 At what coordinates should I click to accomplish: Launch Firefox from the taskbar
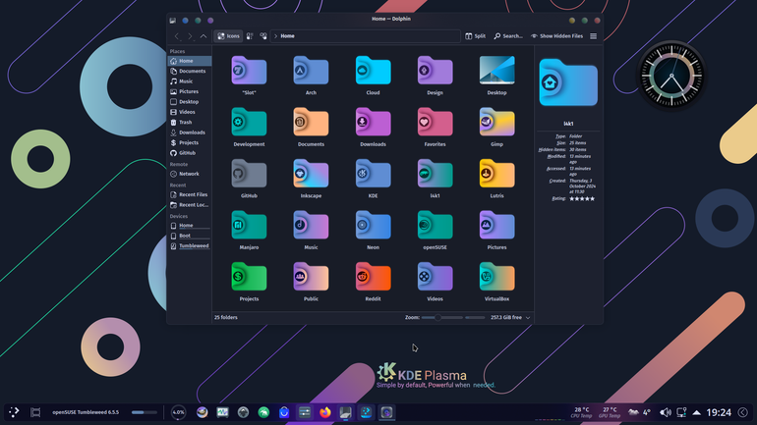(x=324, y=412)
